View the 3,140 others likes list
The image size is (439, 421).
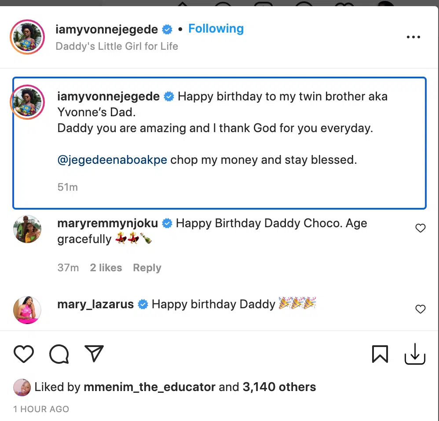click(279, 387)
